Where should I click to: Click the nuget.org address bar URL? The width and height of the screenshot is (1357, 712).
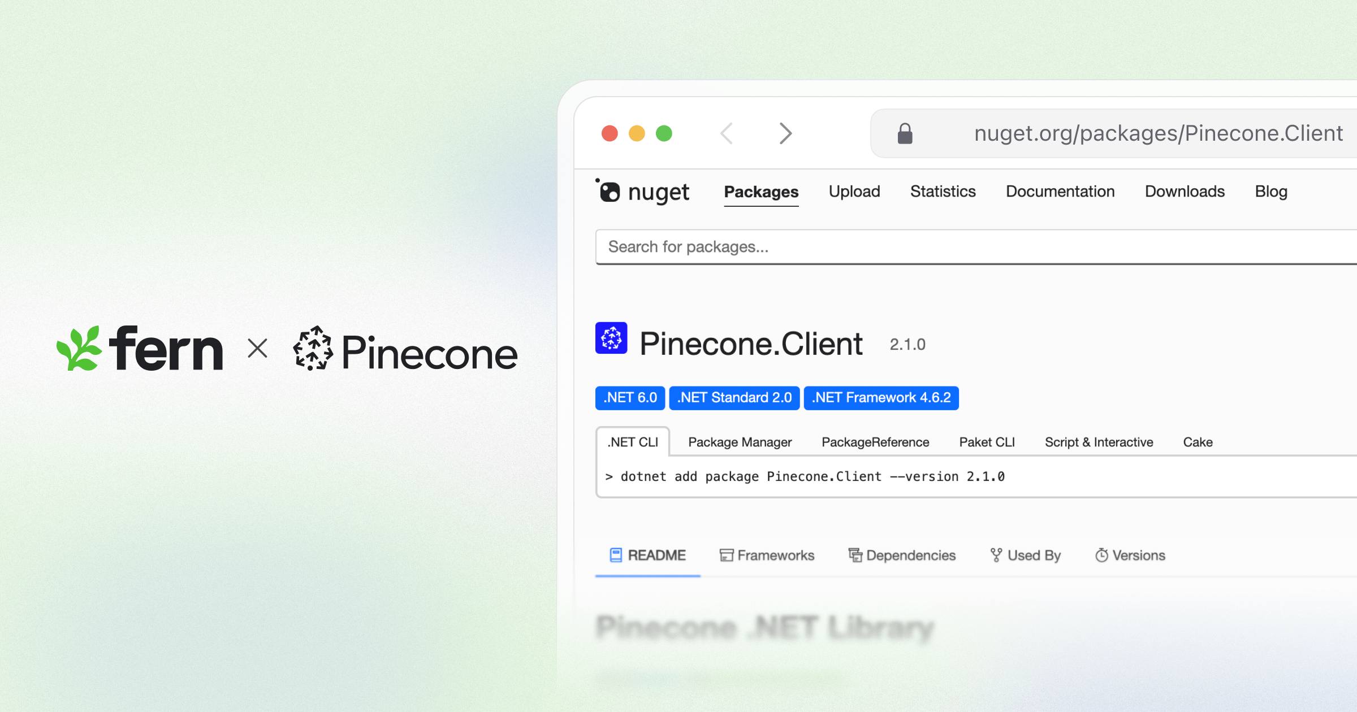pyautogui.click(x=1159, y=133)
